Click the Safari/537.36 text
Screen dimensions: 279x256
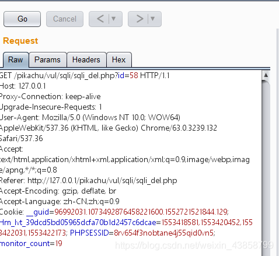click(x=21, y=138)
